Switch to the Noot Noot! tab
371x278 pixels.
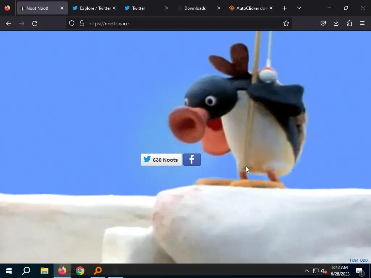(42, 8)
